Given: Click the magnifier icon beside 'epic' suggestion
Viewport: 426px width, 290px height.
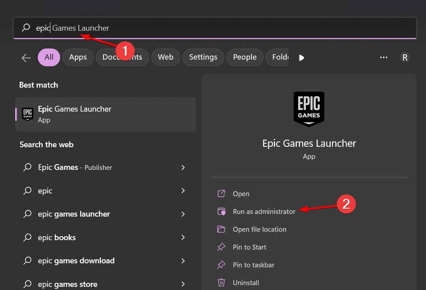Looking at the screenshot, I should [28, 190].
